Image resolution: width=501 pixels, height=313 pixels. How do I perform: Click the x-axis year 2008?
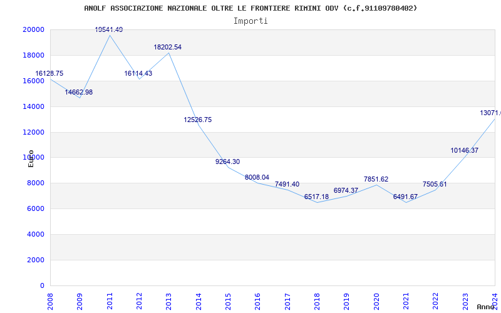pyautogui.click(x=50, y=301)
